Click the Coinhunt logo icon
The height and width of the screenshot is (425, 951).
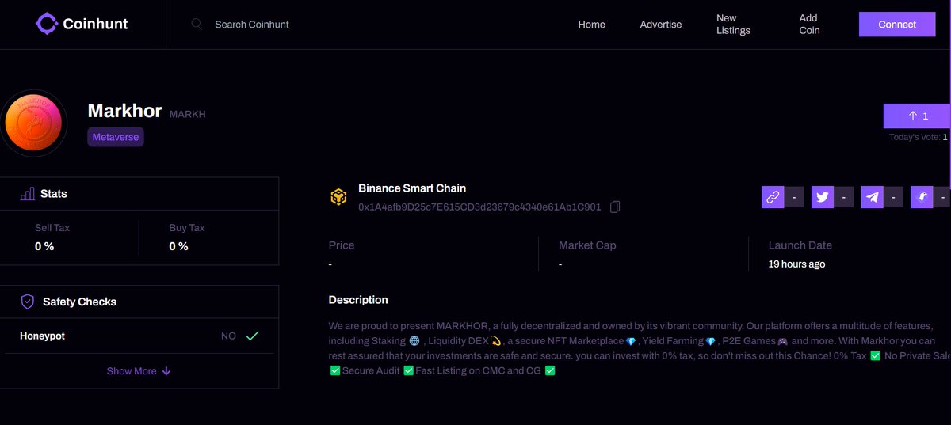point(47,24)
